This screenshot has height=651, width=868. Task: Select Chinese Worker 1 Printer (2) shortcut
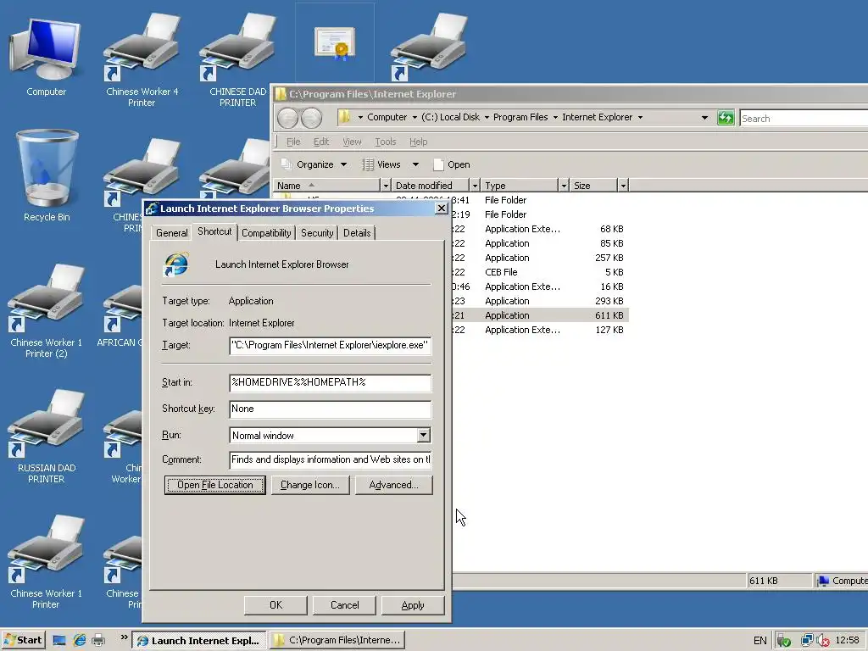click(x=46, y=310)
